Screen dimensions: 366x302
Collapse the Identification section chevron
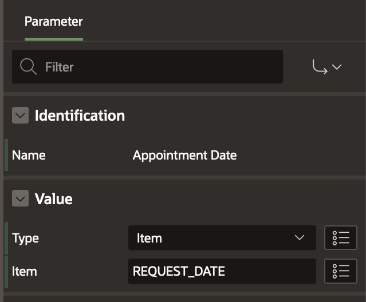pyautogui.click(x=20, y=116)
